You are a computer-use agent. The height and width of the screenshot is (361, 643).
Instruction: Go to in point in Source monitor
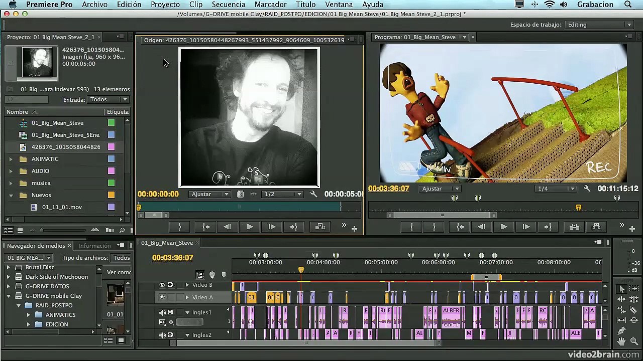click(x=205, y=227)
